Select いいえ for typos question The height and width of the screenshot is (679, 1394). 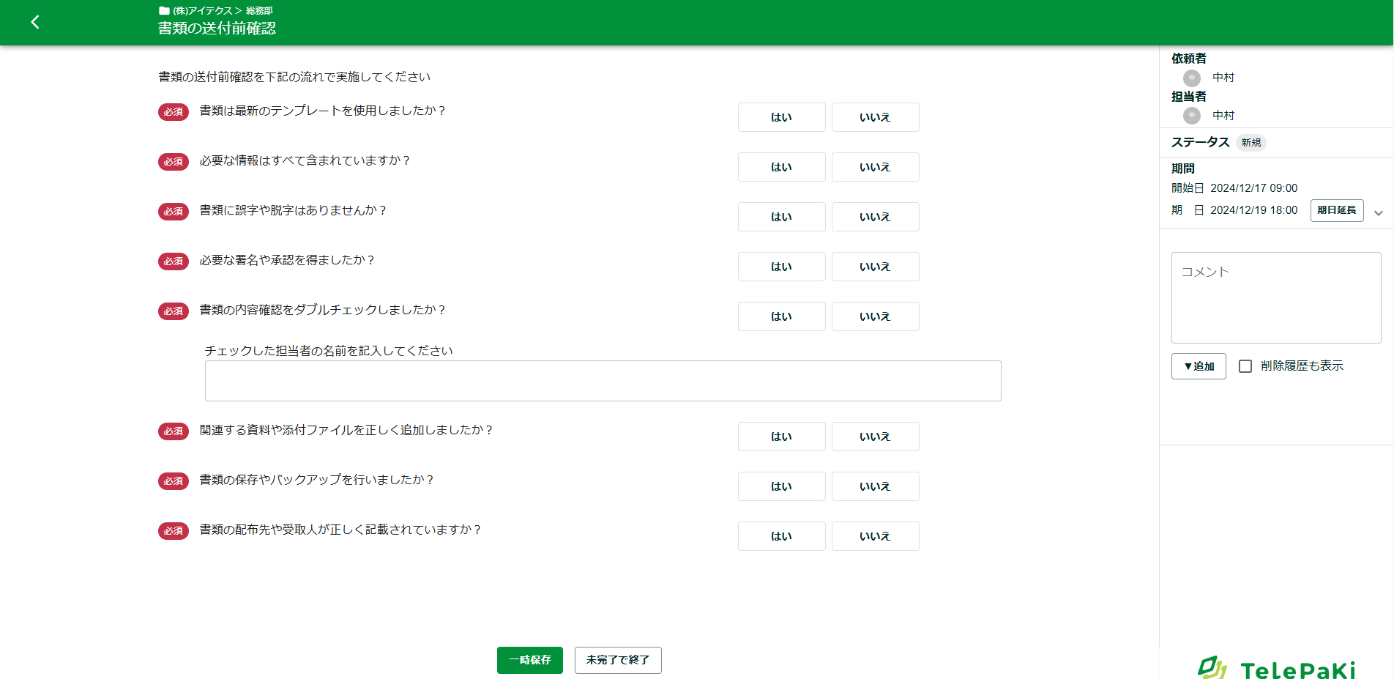875,217
